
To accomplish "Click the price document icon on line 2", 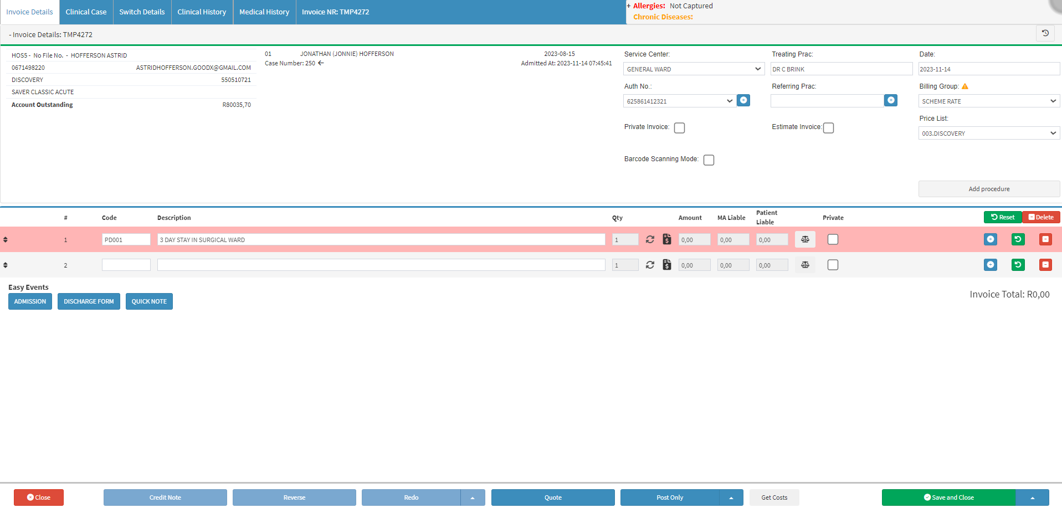I will point(667,265).
